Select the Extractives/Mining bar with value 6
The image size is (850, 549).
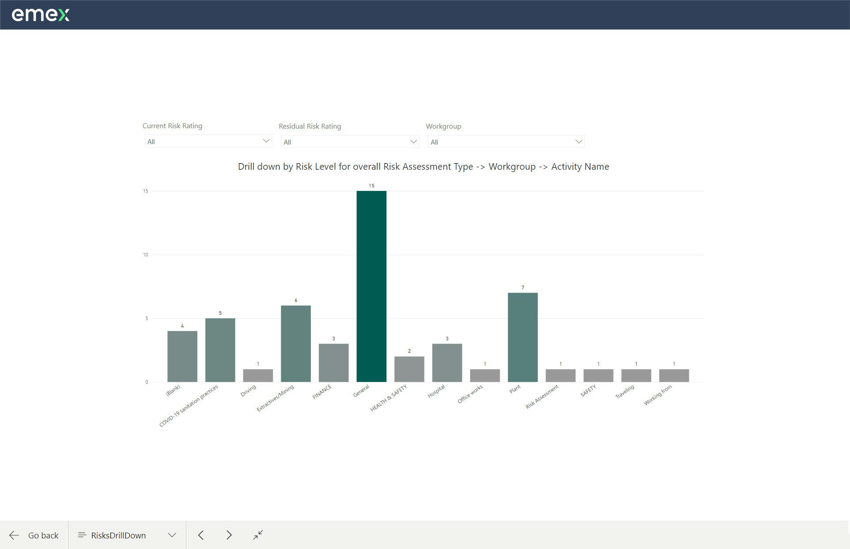(x=295, y=343)
